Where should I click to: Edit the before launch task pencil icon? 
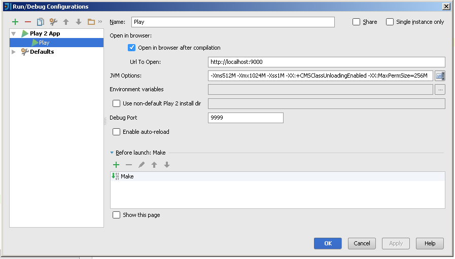(142, 165)
